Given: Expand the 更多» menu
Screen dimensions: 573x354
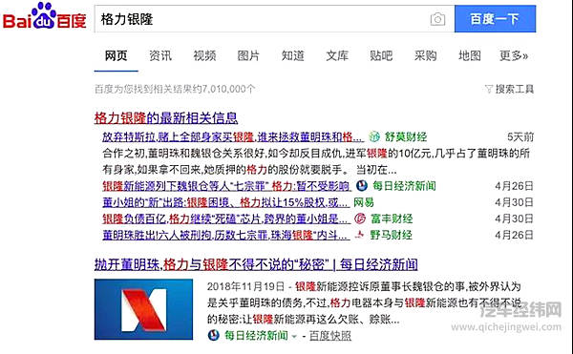Looking at the screenshot, I should tap(514, 56).
